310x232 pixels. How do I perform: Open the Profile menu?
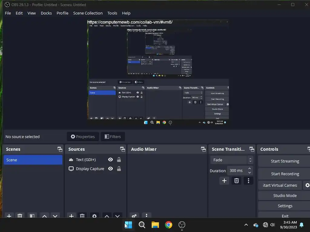pyautogui.click(x=62, y=13)
